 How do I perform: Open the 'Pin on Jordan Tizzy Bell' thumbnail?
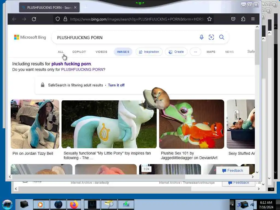pos(35,124)
